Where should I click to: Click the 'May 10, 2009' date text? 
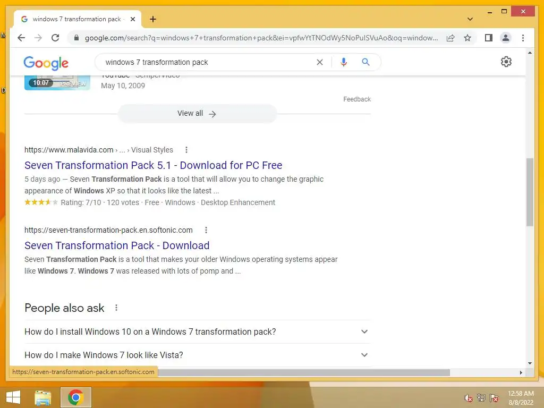[123, 86]
